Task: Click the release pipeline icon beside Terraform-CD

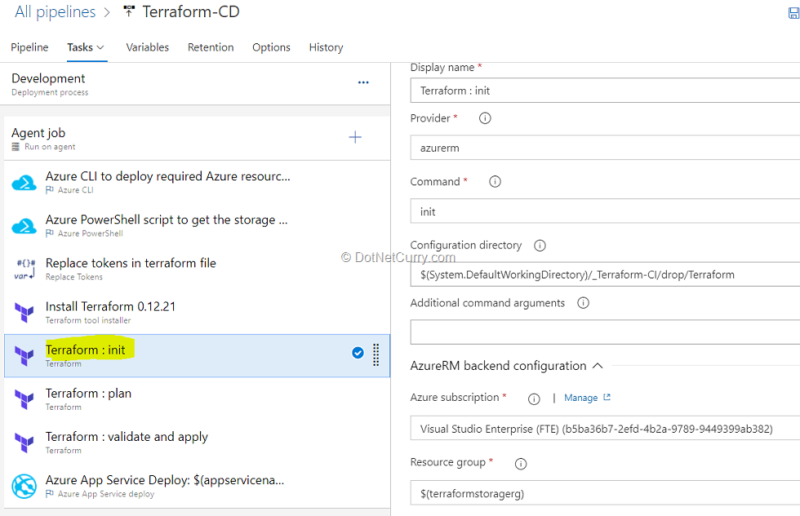Action: pos(129,11)
